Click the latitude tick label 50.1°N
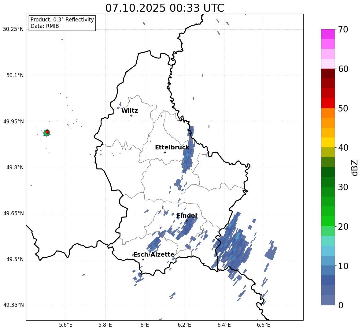Image resolution: width=362 pixels, height=331 pixels. pos(15,76)
